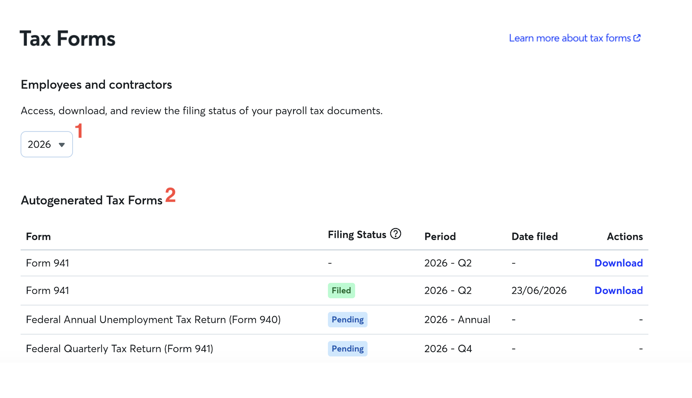
Task: Click the Pending badge for 2026 - Q4
Action: tap(348, 349)
